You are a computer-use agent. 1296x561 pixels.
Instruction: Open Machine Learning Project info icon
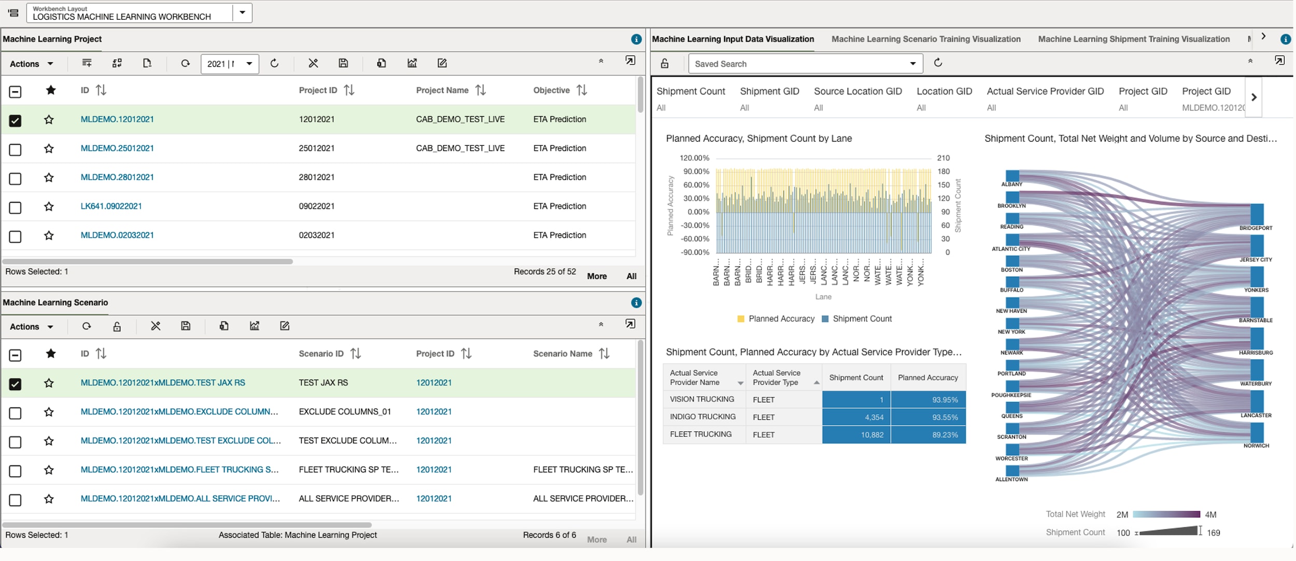(x=636, y=39)
